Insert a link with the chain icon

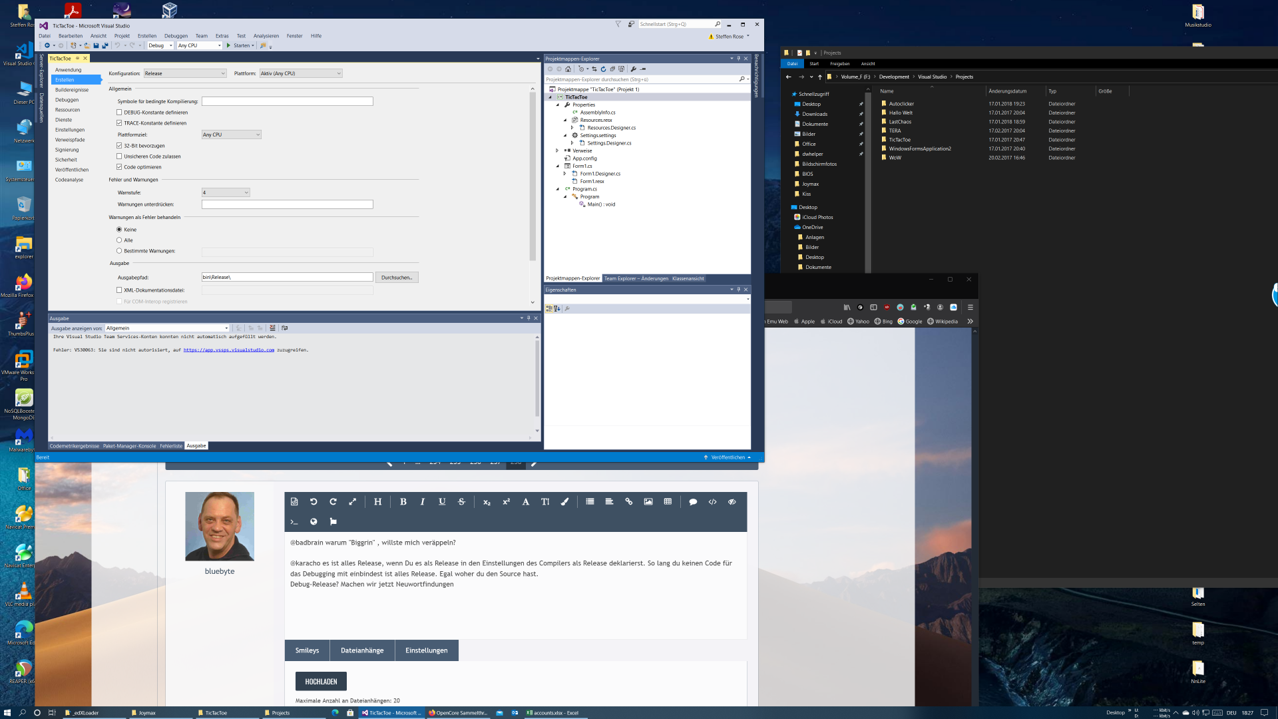pos(628,502)
